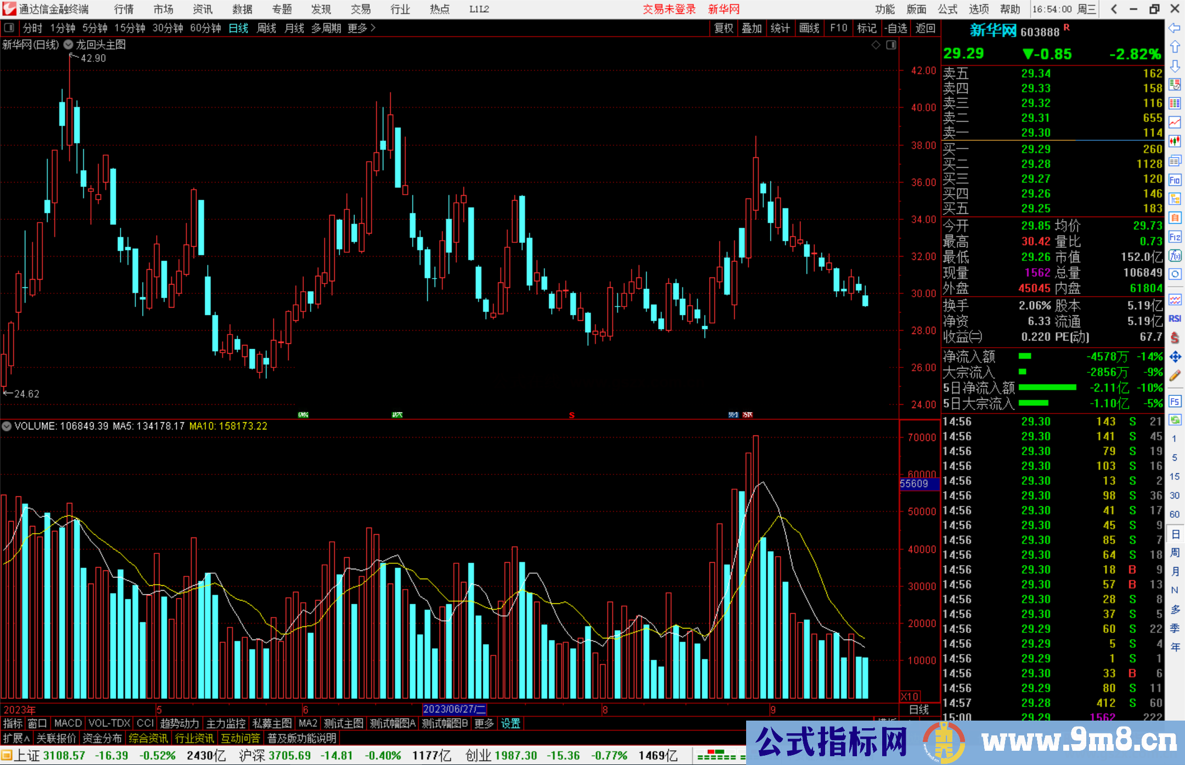The image size is (1185, 765).
Task: Click the 通达信 red logo icon
Action: pos(9,9)
